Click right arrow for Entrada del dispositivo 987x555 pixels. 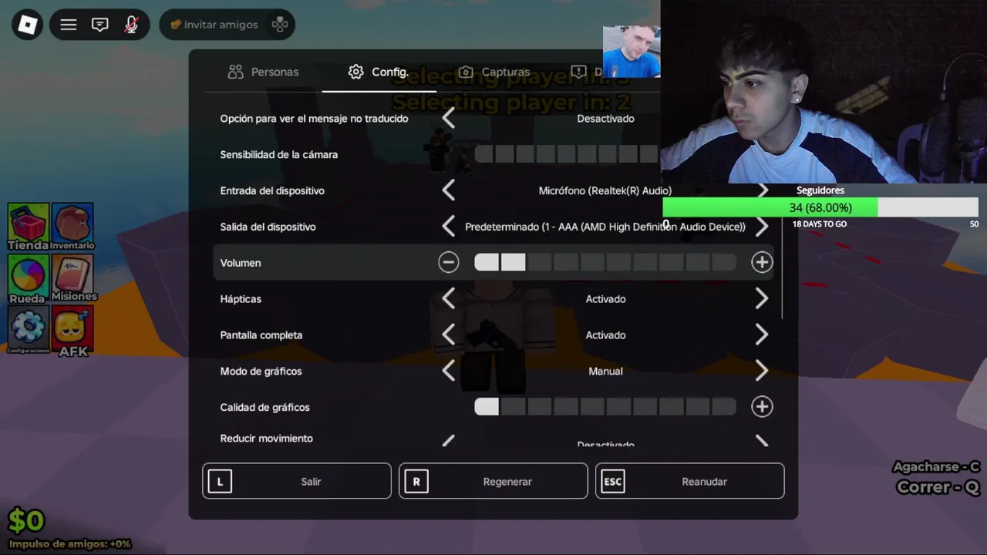(x=762, y=190)
